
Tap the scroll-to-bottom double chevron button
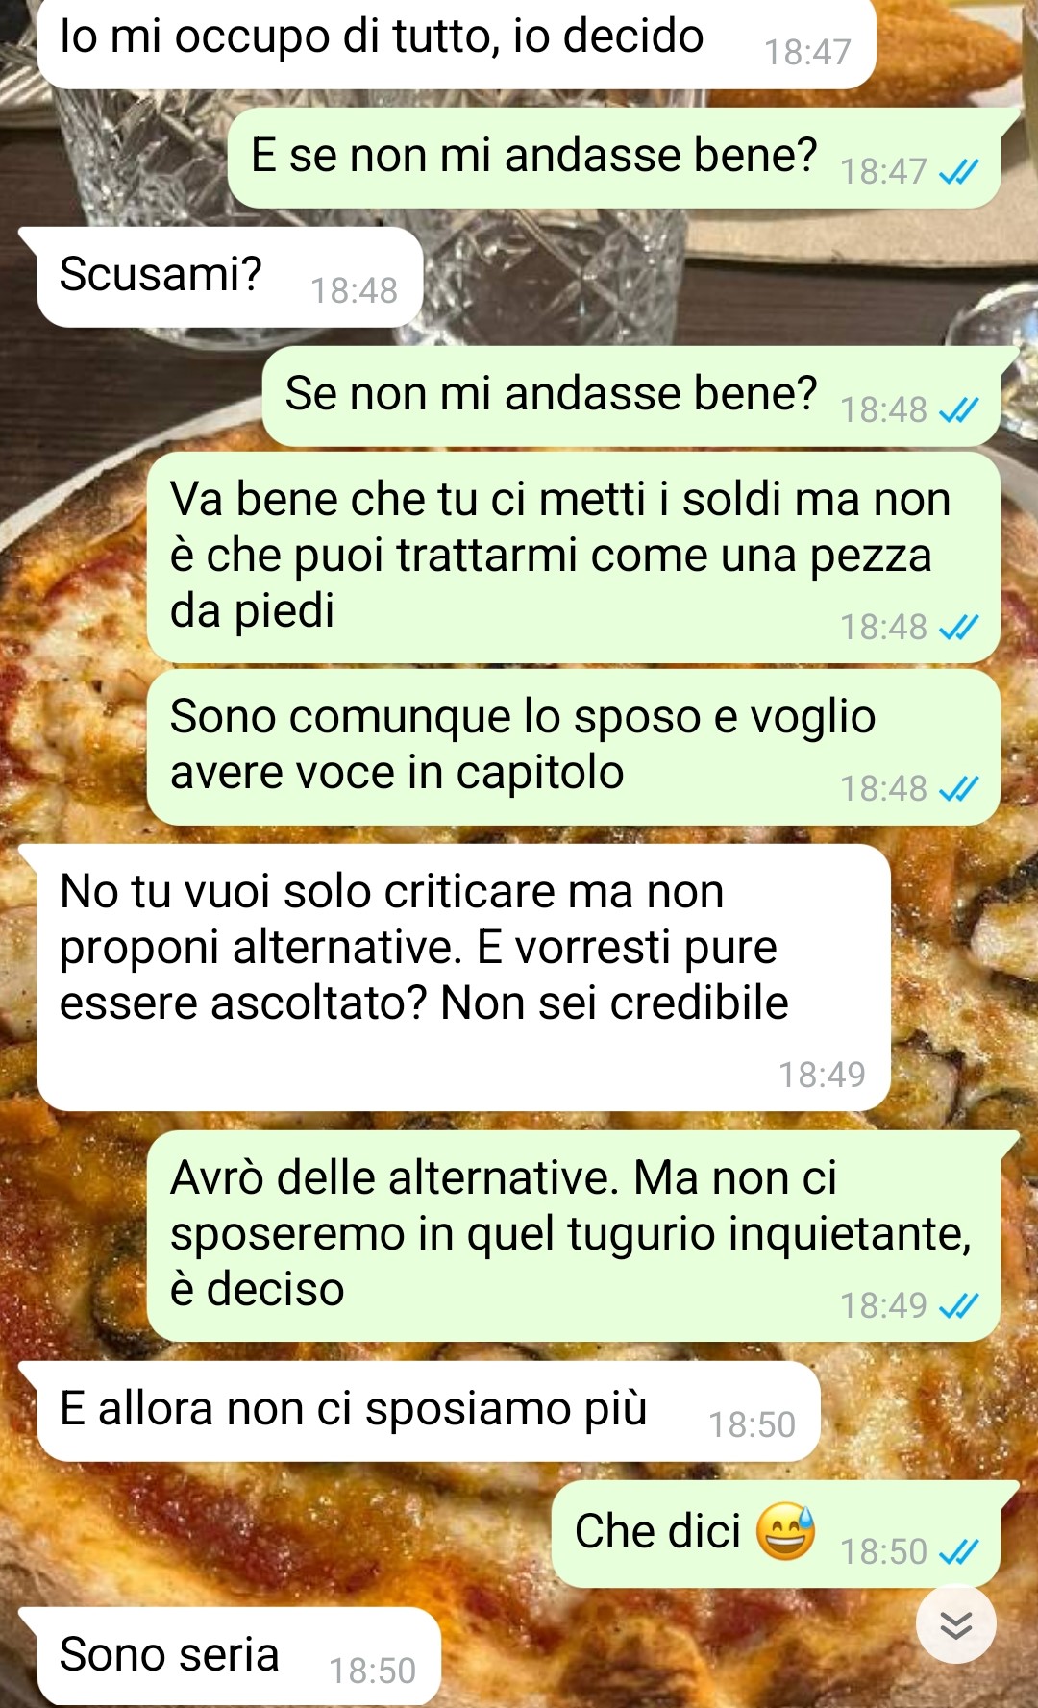pos(955,1623)
